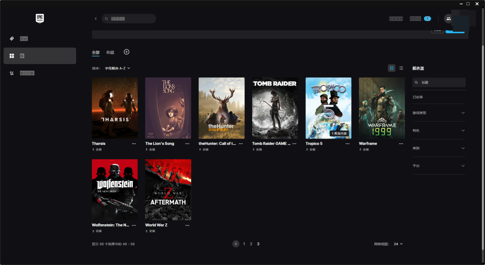
Task: Click the 筛选器 filters heading
Action: click(x=418, y=68)
